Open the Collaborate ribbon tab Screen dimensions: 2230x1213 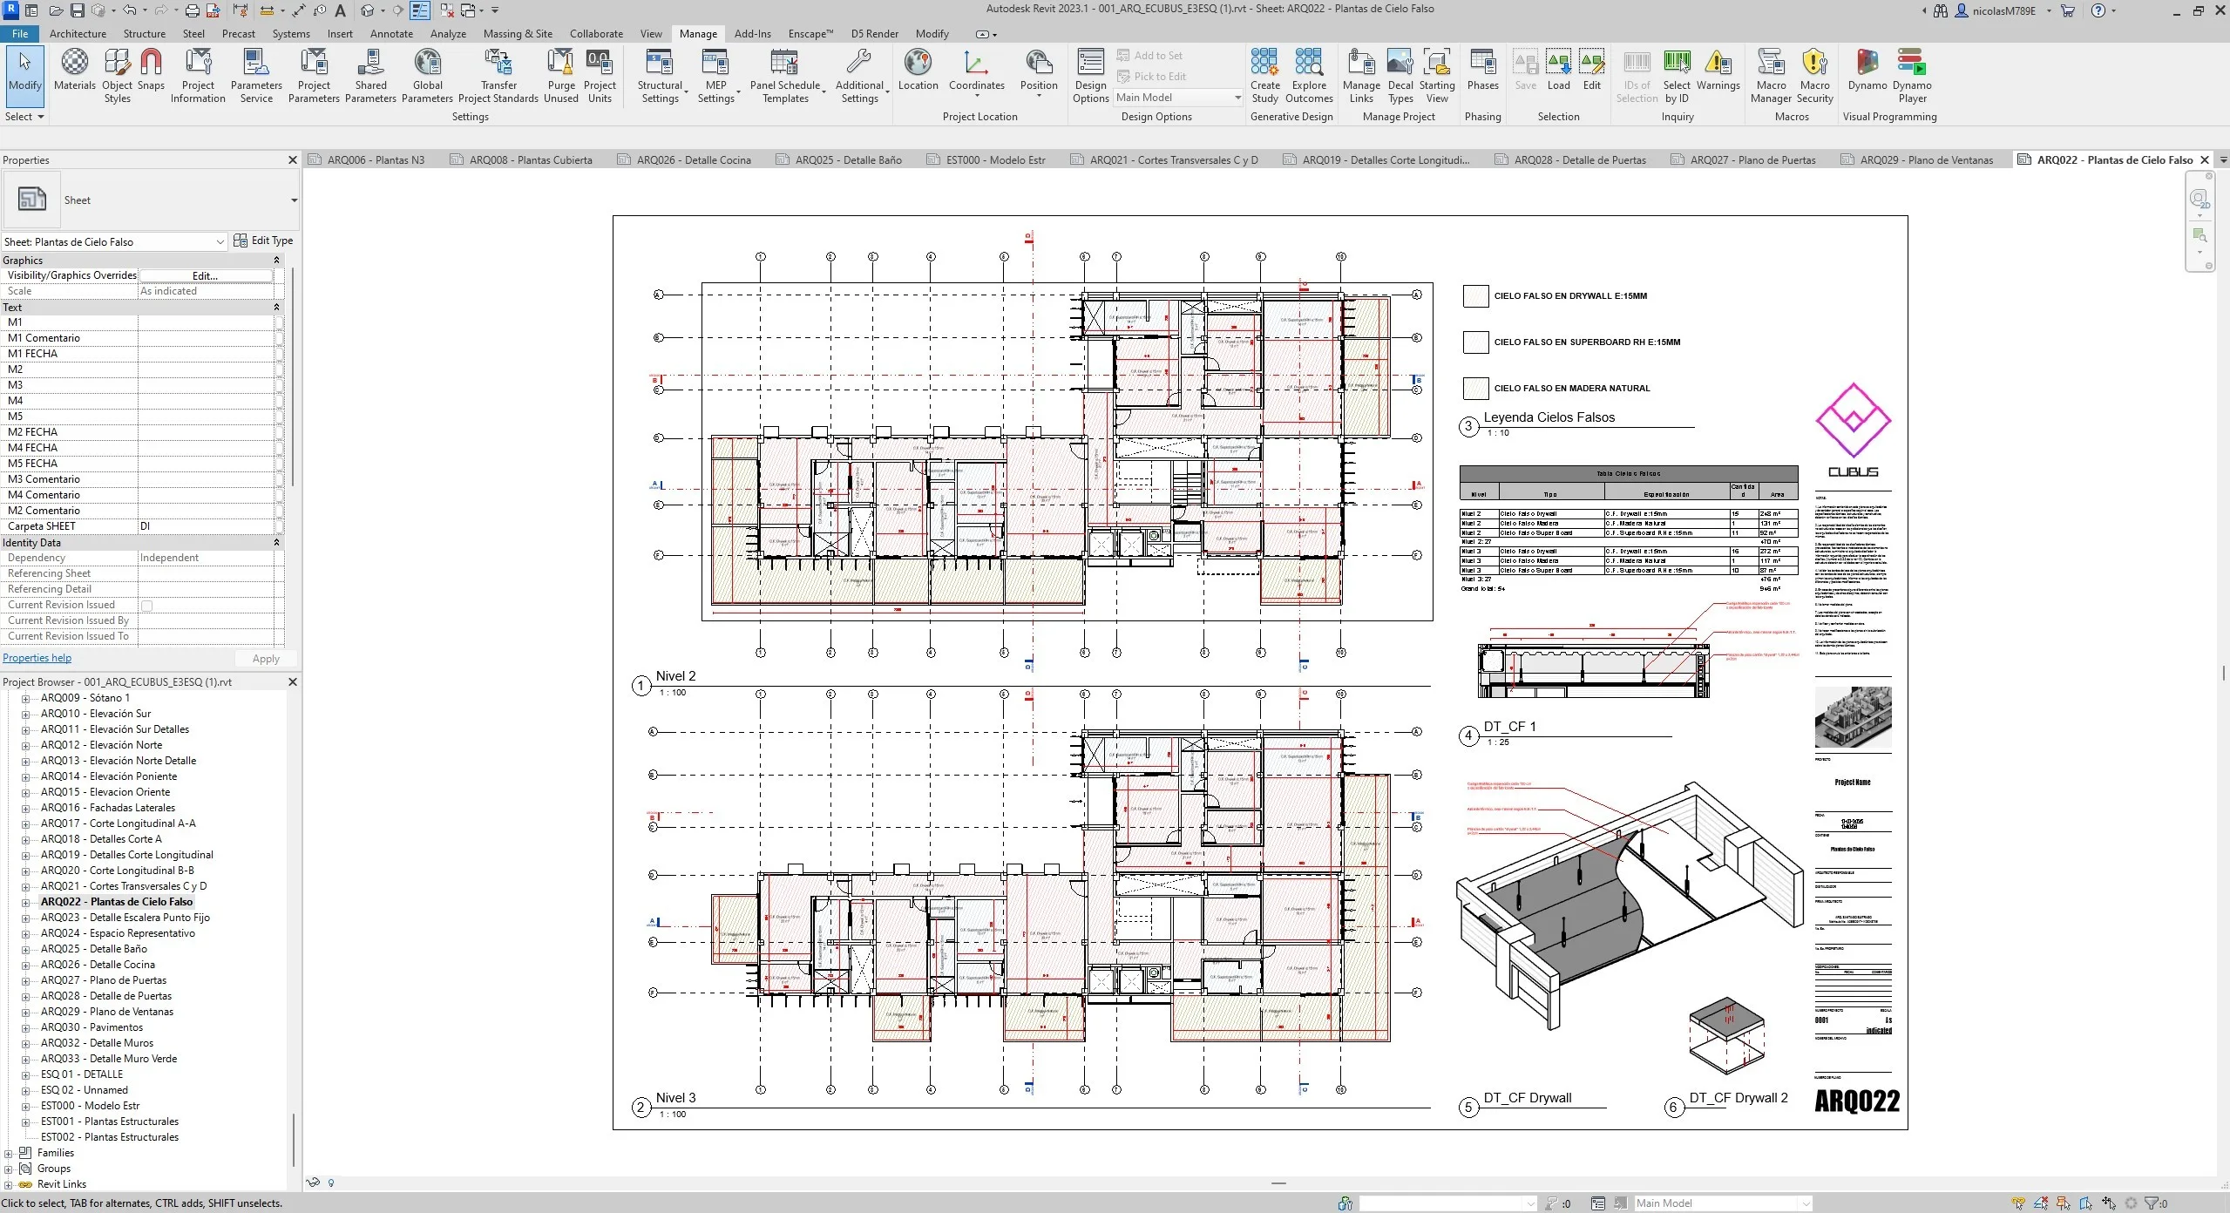tap(596, 34)
